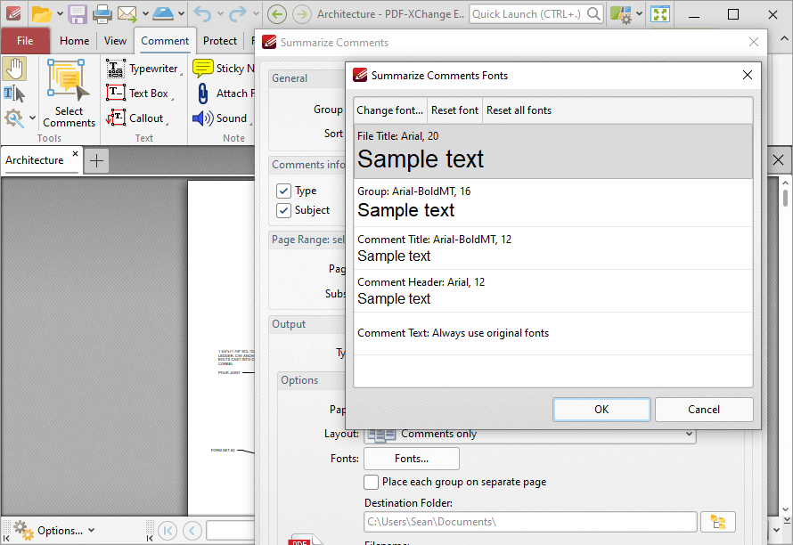Select the Architecture document tab

point(34,160)
